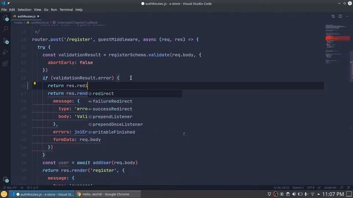Screen dimensions: 353x198
Task: Click the git branch status bar item
Action: point(10,188)
